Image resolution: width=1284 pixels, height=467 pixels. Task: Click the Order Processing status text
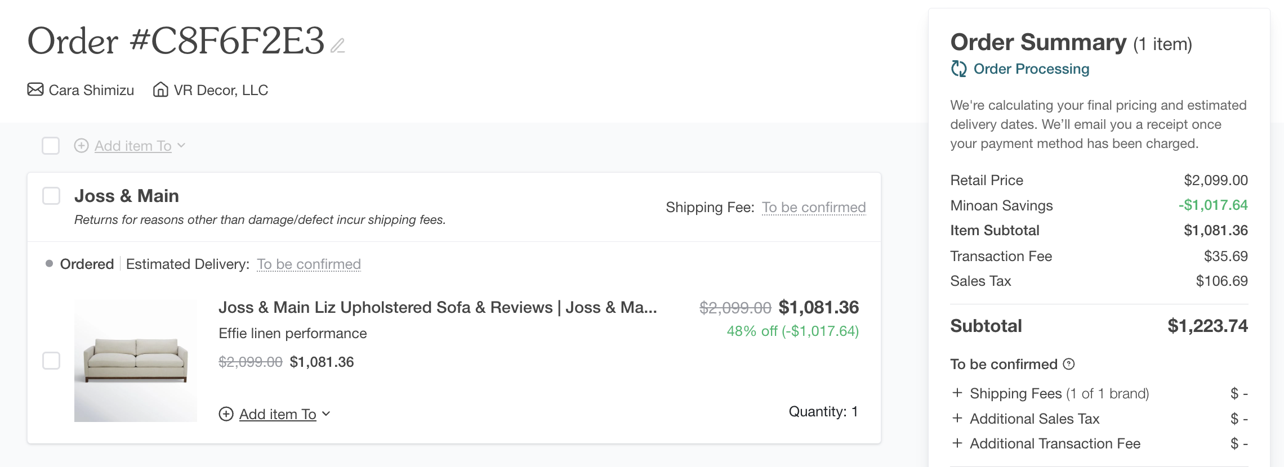pos(1031,69)
